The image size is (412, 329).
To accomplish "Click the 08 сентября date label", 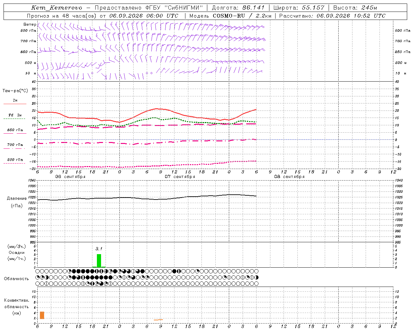I will 289,176.
